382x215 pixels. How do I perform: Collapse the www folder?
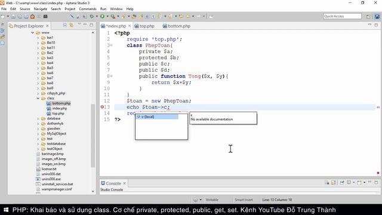[x=33, y=33]
